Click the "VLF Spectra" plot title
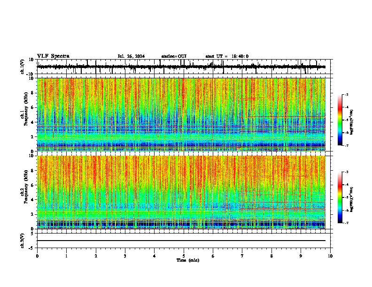372x287 pixels. point(53,56)
